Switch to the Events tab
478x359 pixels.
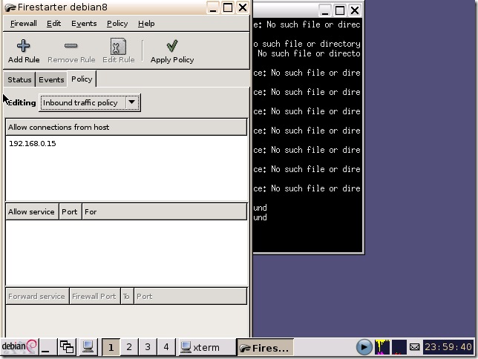51,80
